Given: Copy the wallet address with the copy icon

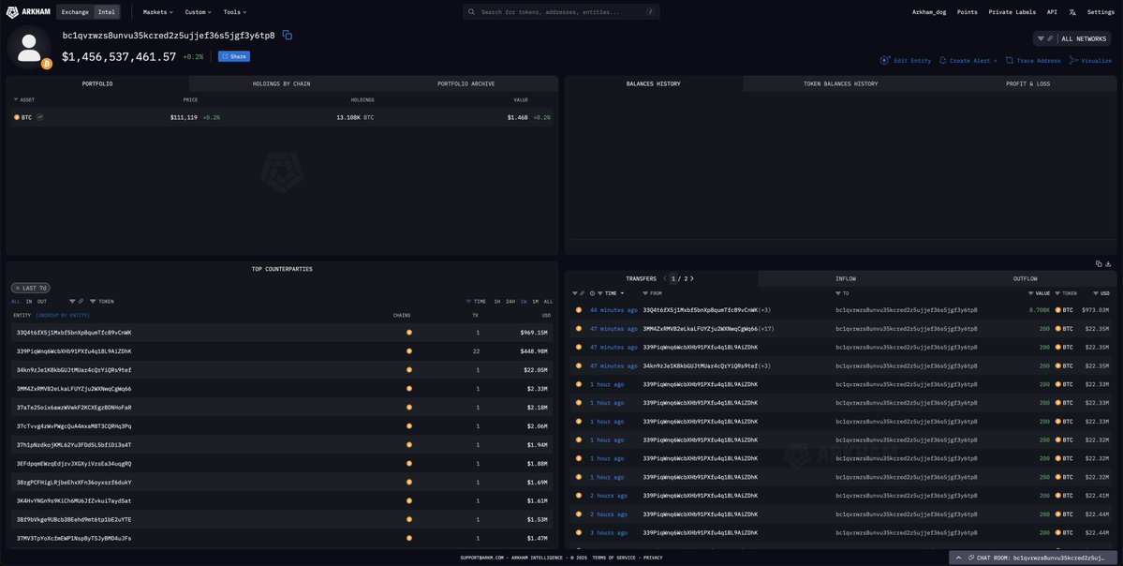Looking at the screenshot, I should pos(288,36).
